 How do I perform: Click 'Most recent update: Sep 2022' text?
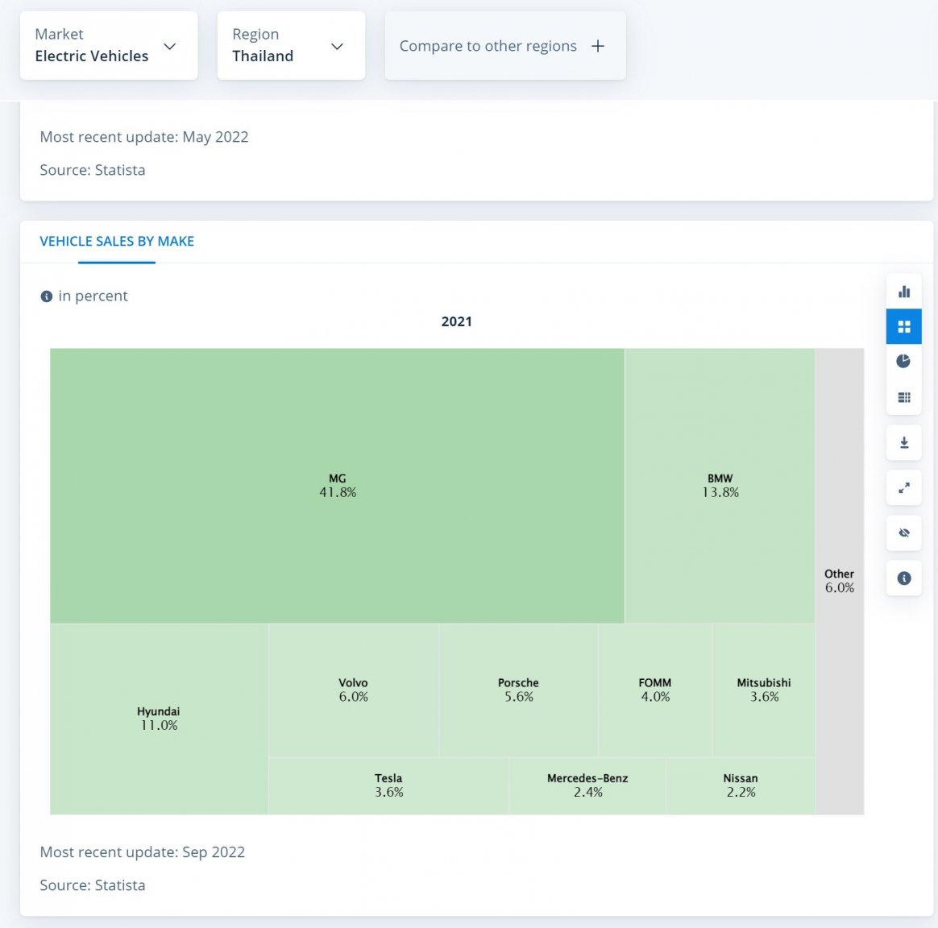(143, 852)
